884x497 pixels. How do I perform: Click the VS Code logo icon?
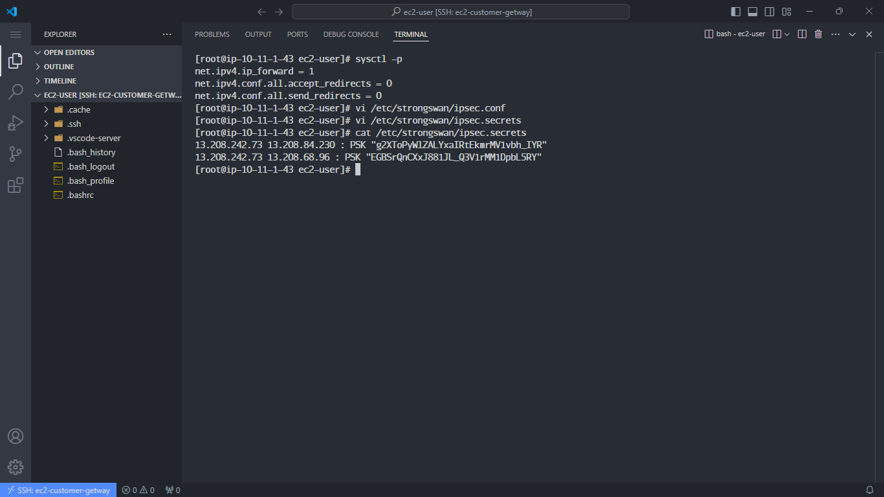click(x=12, y=12)
